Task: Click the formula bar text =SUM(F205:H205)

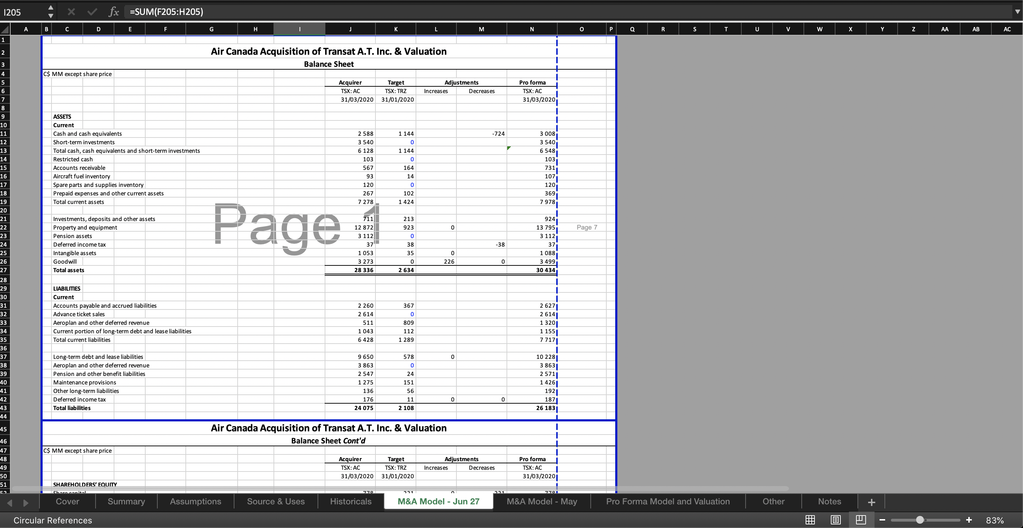Action: point(166,12)
